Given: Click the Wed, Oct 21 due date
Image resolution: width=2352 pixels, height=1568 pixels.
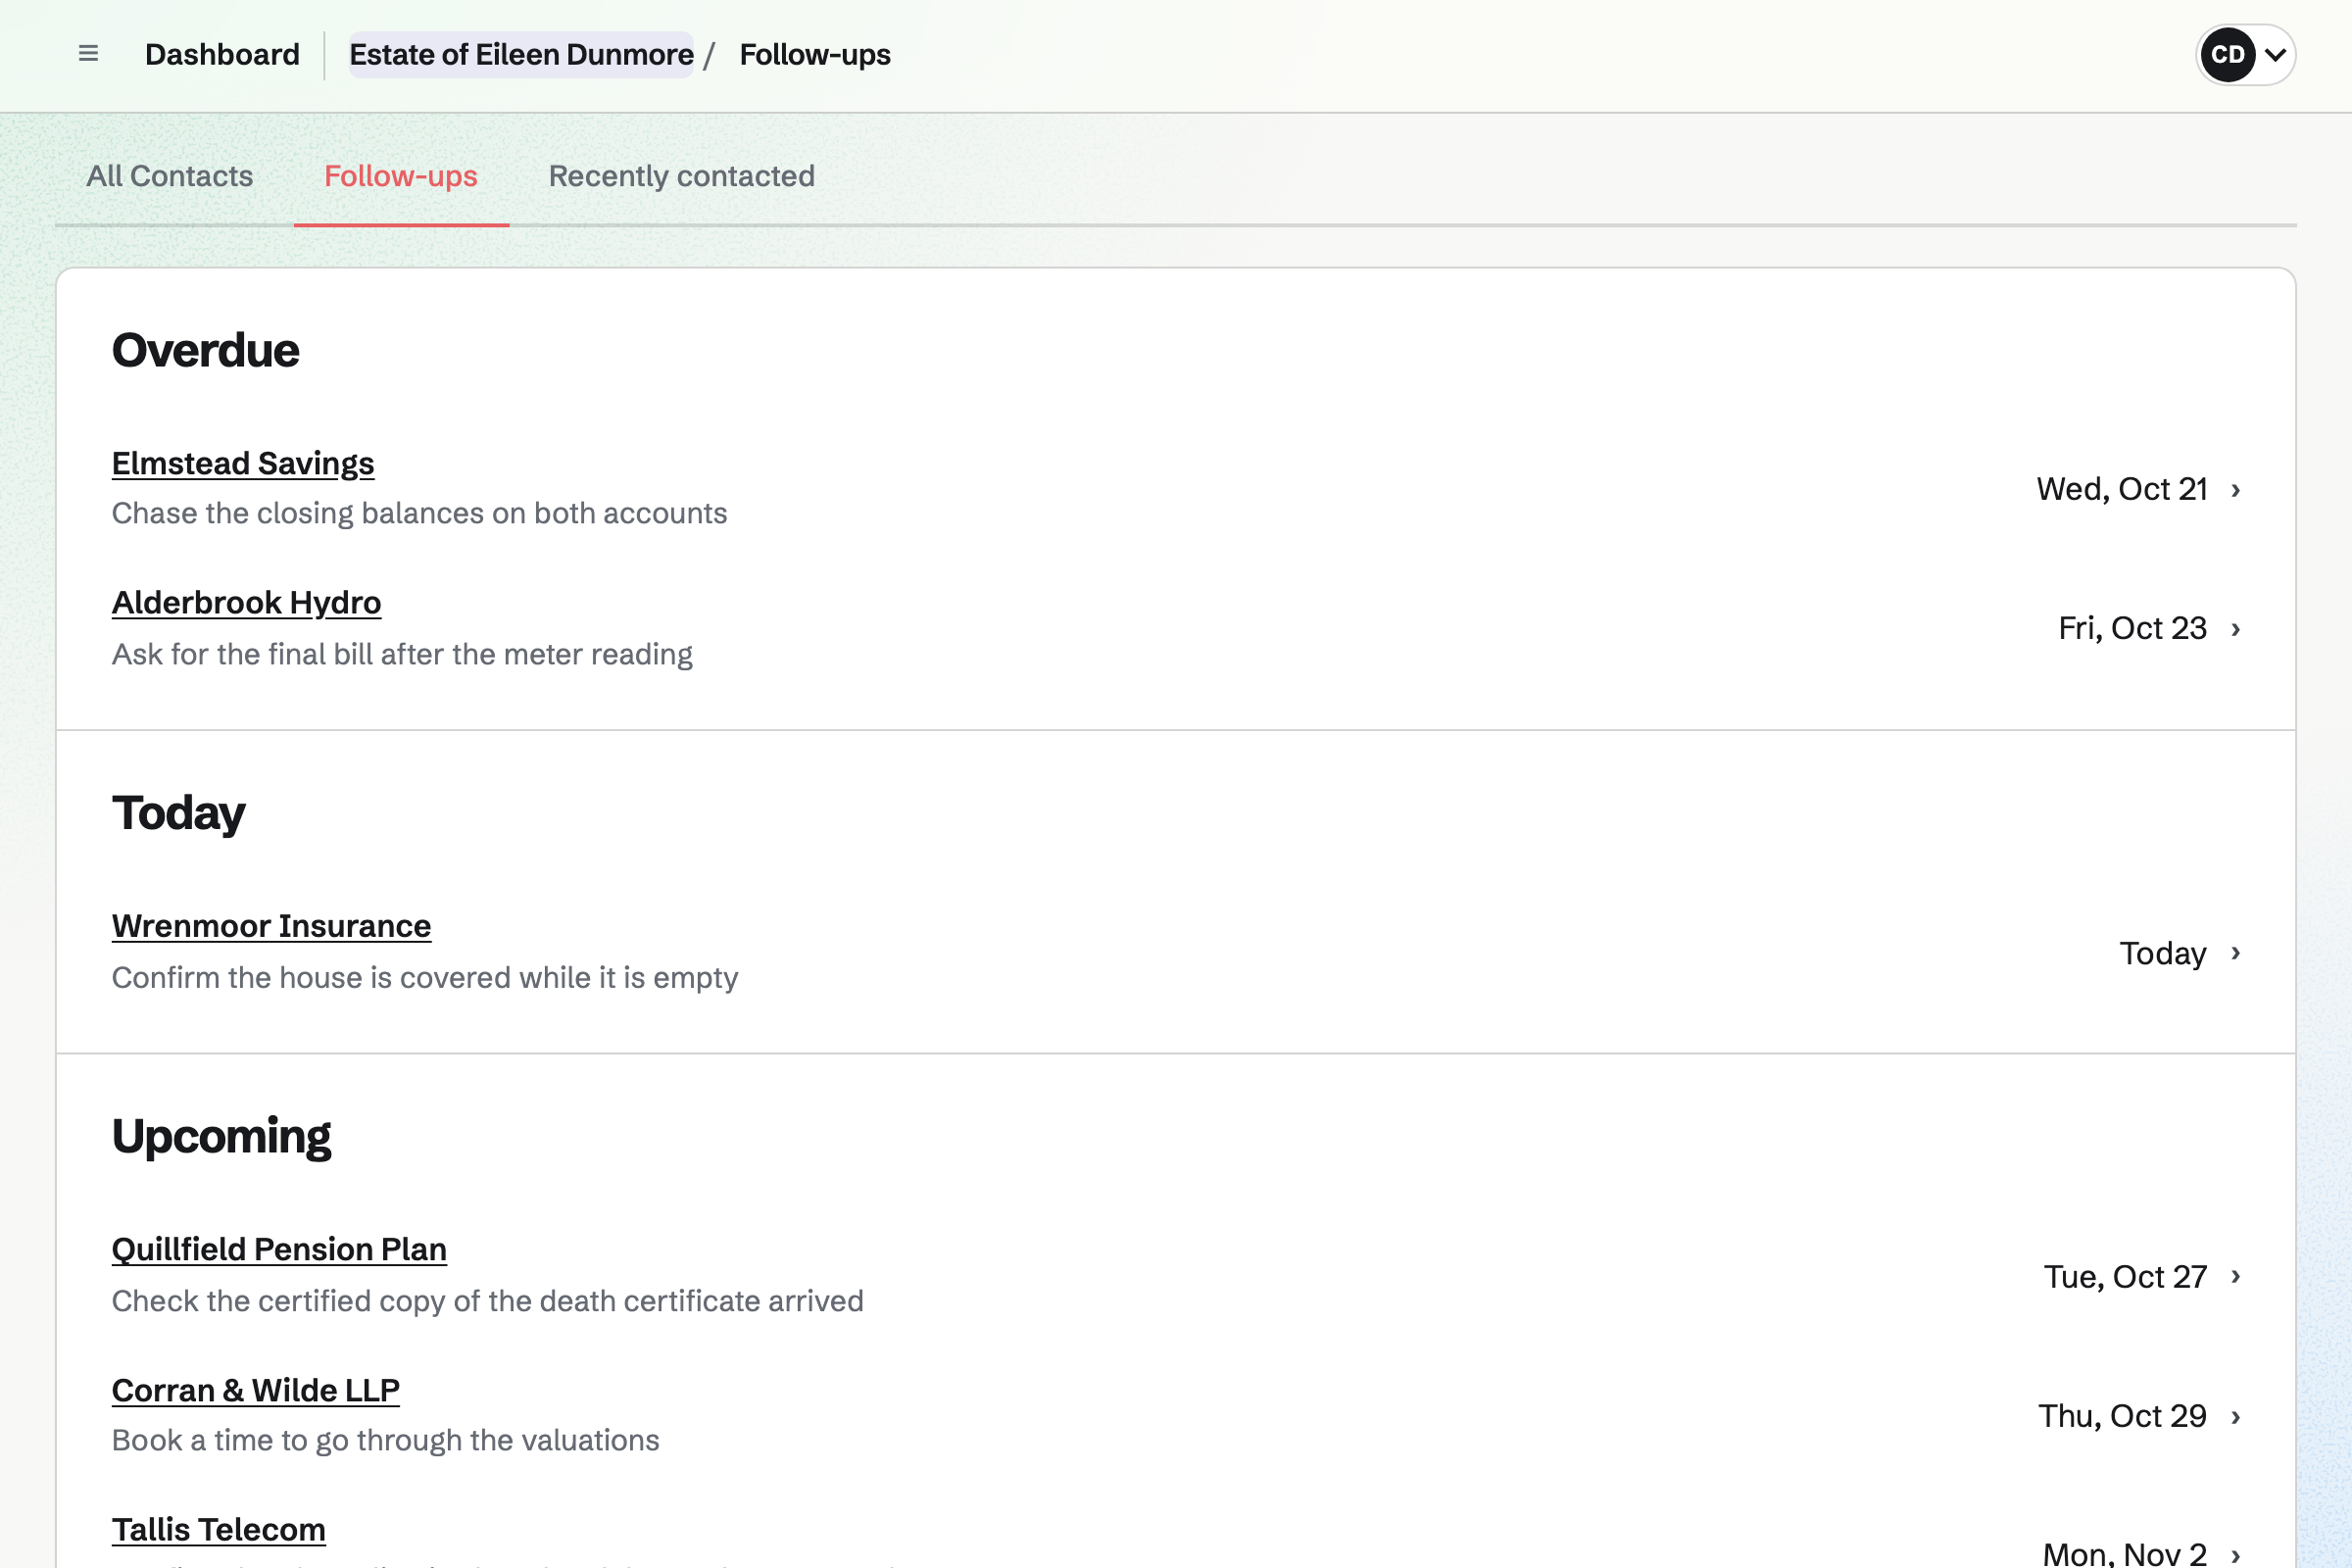Looking at the screenshot, I should (x=2122, y=489).
